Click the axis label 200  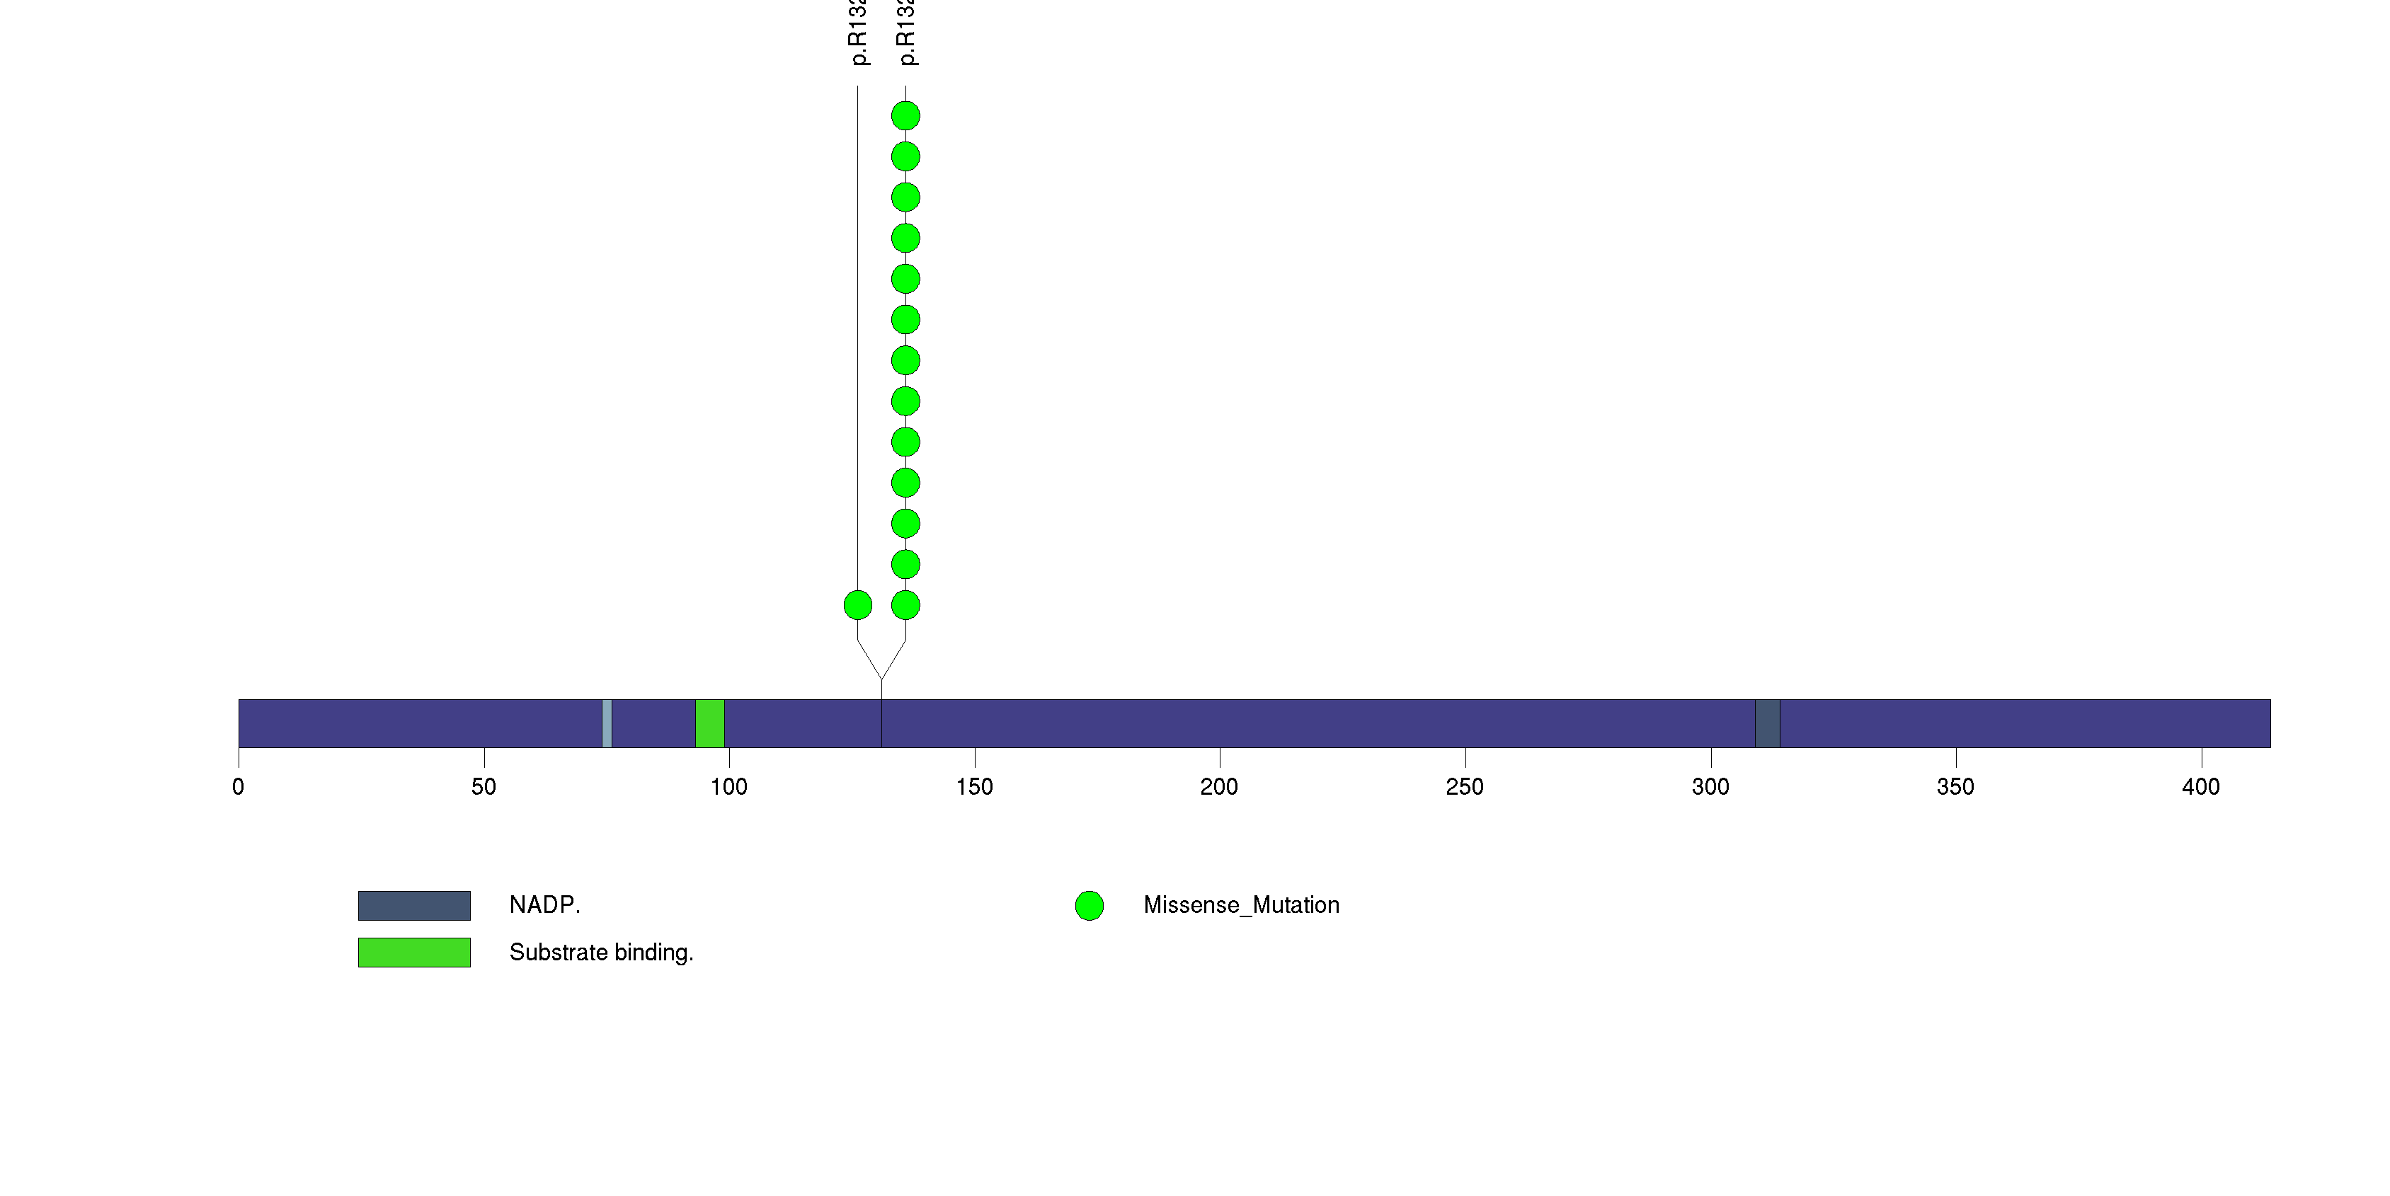click(x=1218, y=787)
